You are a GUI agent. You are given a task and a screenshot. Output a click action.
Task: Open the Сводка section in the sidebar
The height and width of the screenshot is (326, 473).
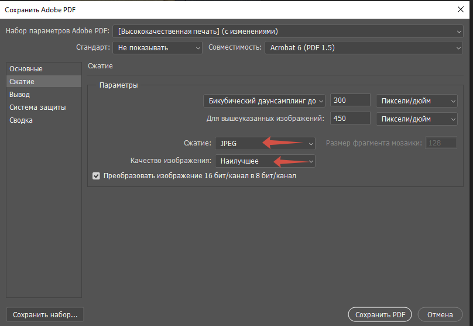44,120
